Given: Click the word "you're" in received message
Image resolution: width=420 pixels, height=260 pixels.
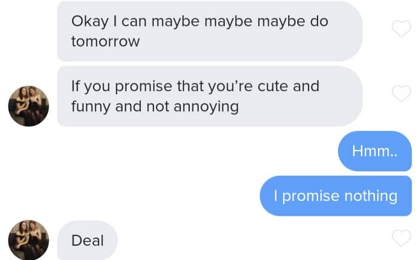Looking at the screenshot, I should [x=230, y=86].
